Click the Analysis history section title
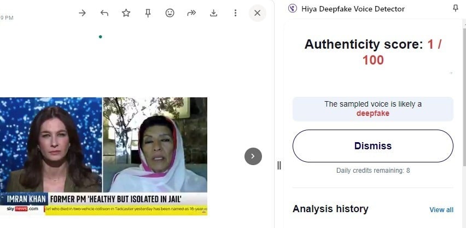This screenshot has height=228, width=466. tap(330, 209)
